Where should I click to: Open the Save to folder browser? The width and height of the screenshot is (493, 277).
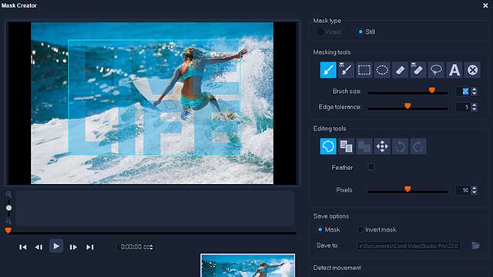pyautogui.click(x=475, y=245)
